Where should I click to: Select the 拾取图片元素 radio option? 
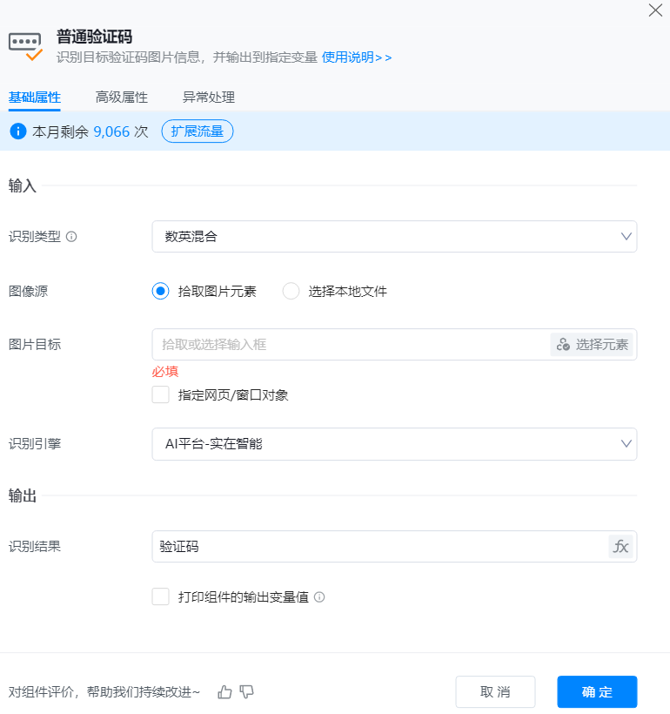click(160, 292)
